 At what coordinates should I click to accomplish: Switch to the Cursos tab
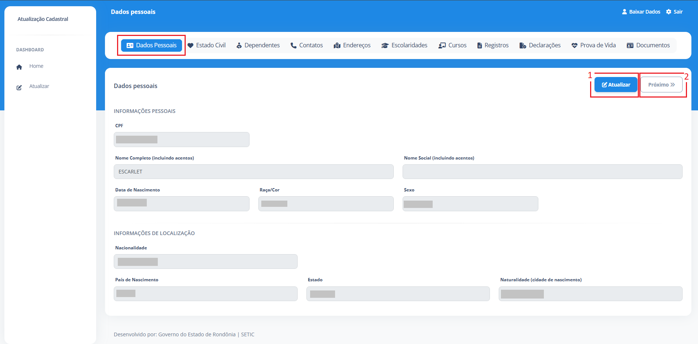click(x=452, y=45)
